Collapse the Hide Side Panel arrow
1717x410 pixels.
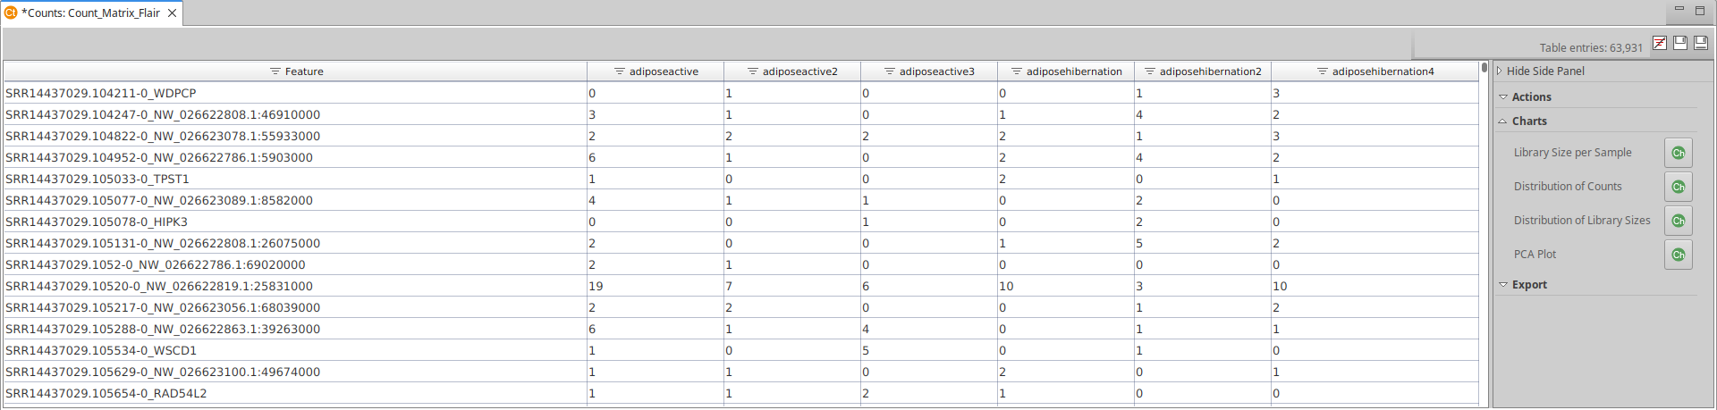1500,71
